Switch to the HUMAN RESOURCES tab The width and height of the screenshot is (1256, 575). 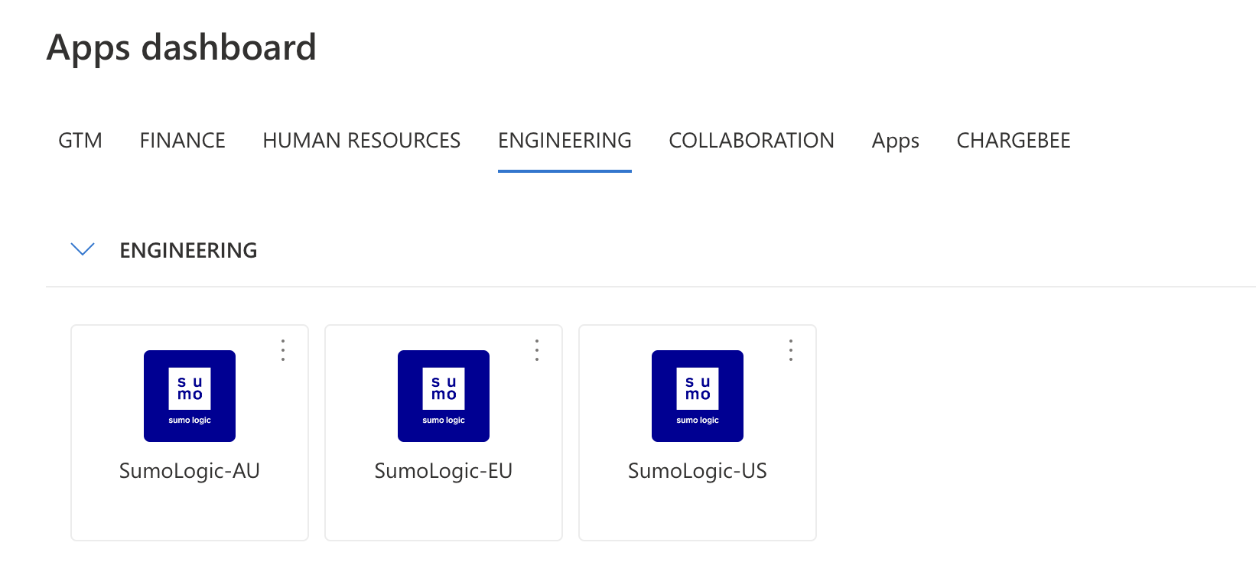pos(362,141)
